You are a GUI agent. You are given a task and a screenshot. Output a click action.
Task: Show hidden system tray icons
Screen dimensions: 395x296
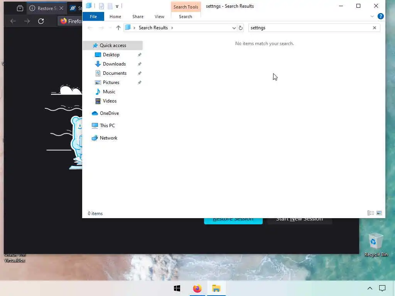370,288
